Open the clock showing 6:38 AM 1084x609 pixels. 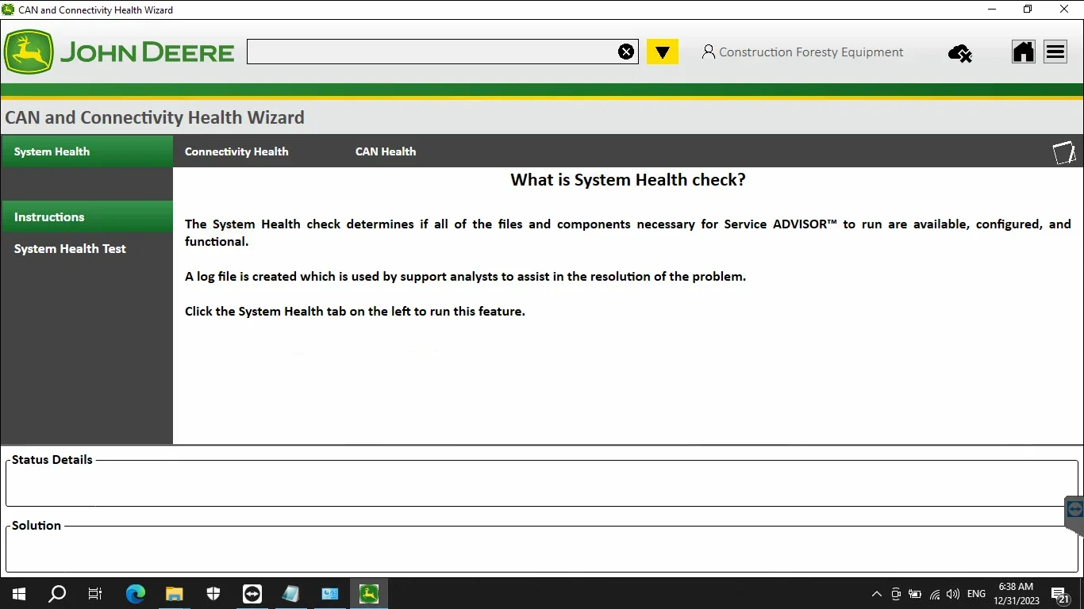pos(1017,594)
